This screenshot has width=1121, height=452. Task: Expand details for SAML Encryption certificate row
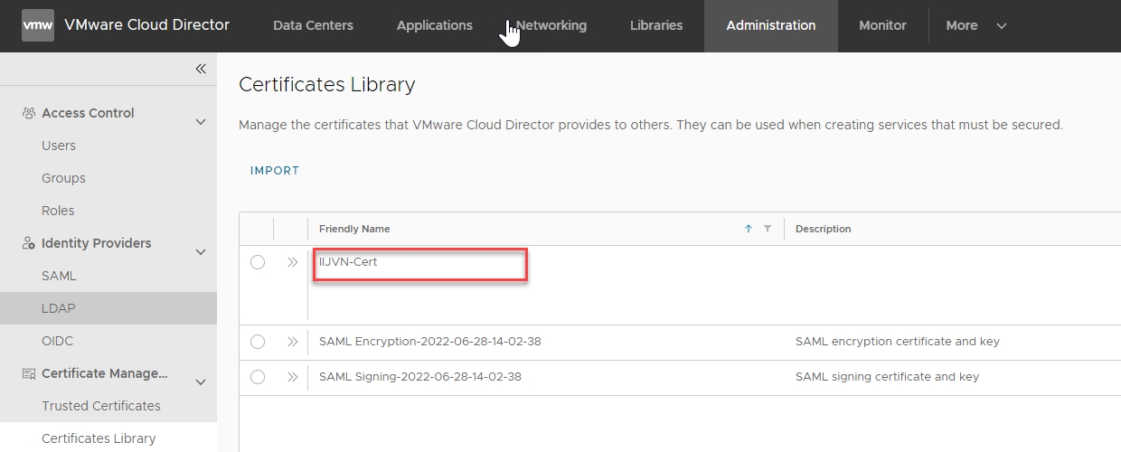(x=292, y=342)
